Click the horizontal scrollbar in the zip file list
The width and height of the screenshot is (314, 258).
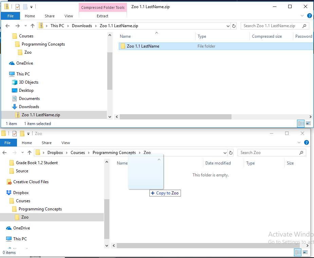pos(176,117)
